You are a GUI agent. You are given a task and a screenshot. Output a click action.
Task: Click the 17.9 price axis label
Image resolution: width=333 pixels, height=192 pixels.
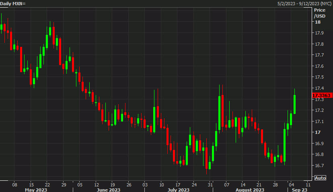[x=319, y=33]
